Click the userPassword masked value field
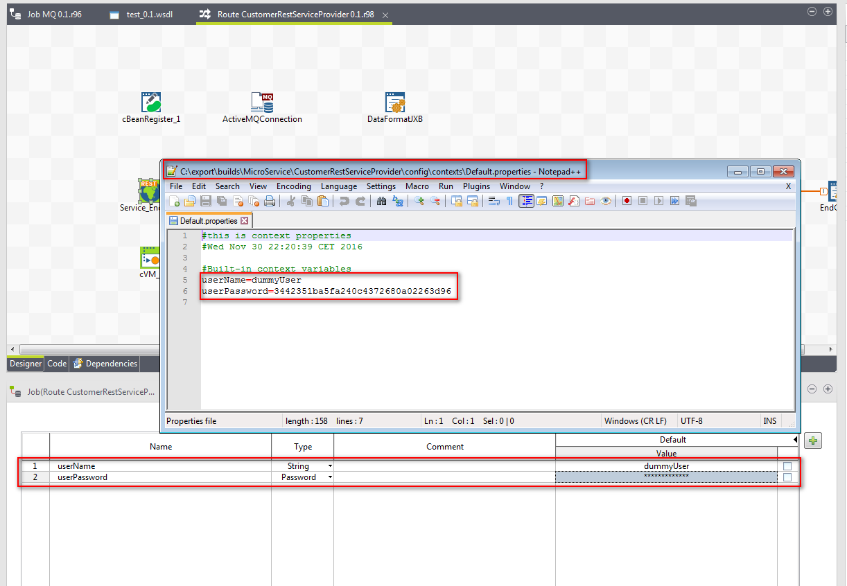The width and height of the screenshot is (847, 586). point(665,477)
